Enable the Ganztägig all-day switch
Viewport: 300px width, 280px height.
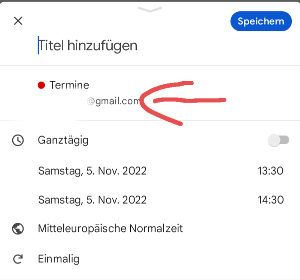pos(278,140)
